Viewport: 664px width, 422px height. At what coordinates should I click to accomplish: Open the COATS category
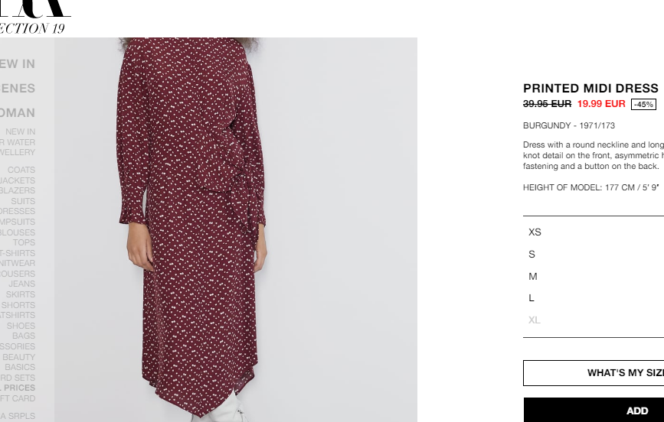point(21,170)
